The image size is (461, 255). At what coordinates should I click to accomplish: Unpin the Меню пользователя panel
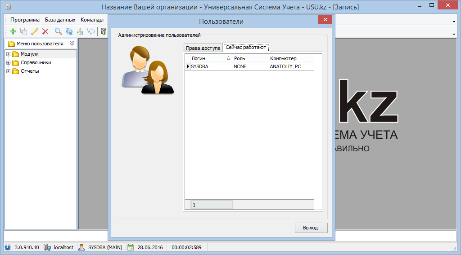tap(72, 44)
